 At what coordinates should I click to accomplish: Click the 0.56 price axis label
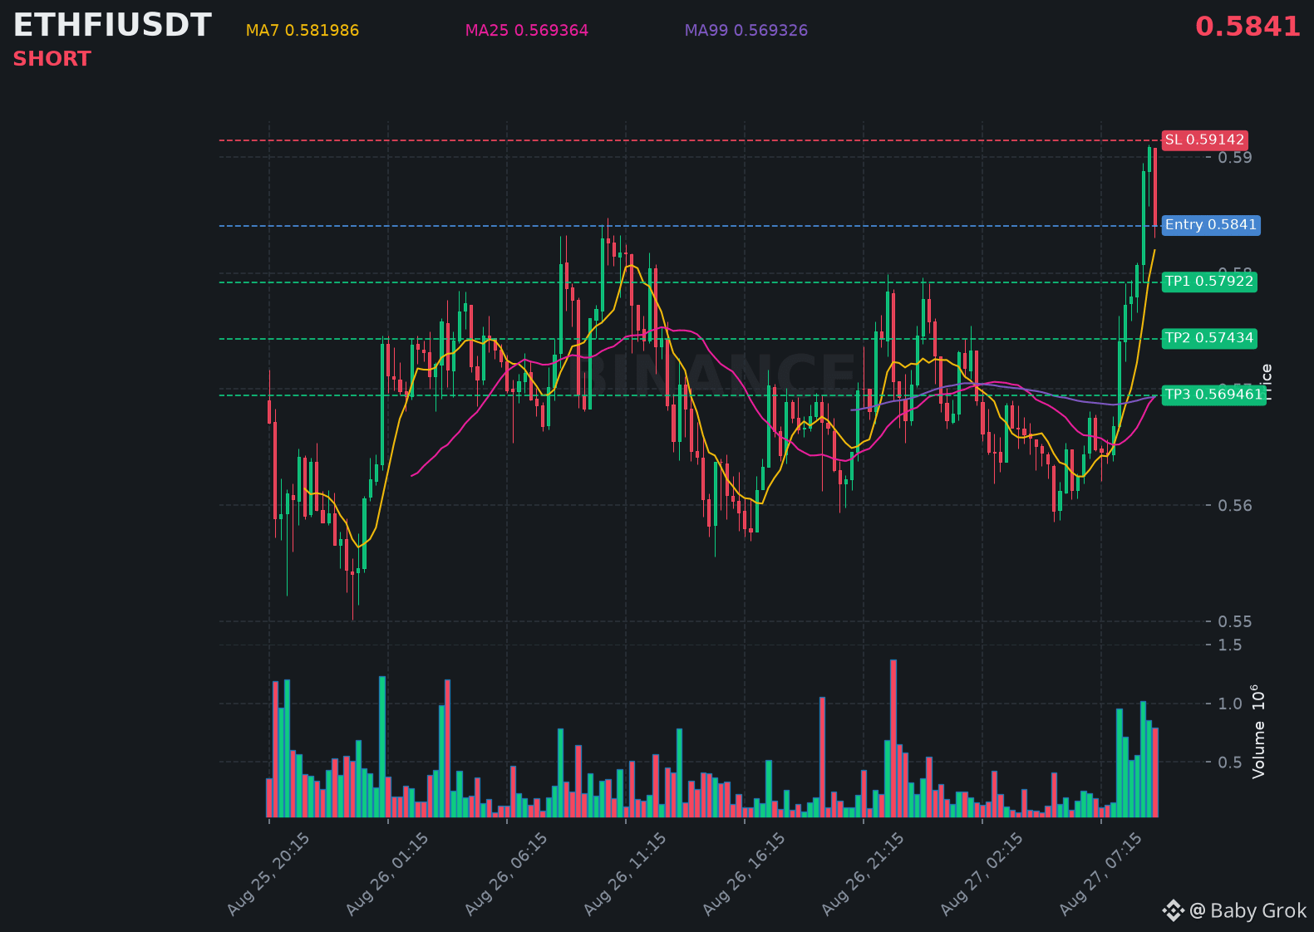tap(1235, 506)
